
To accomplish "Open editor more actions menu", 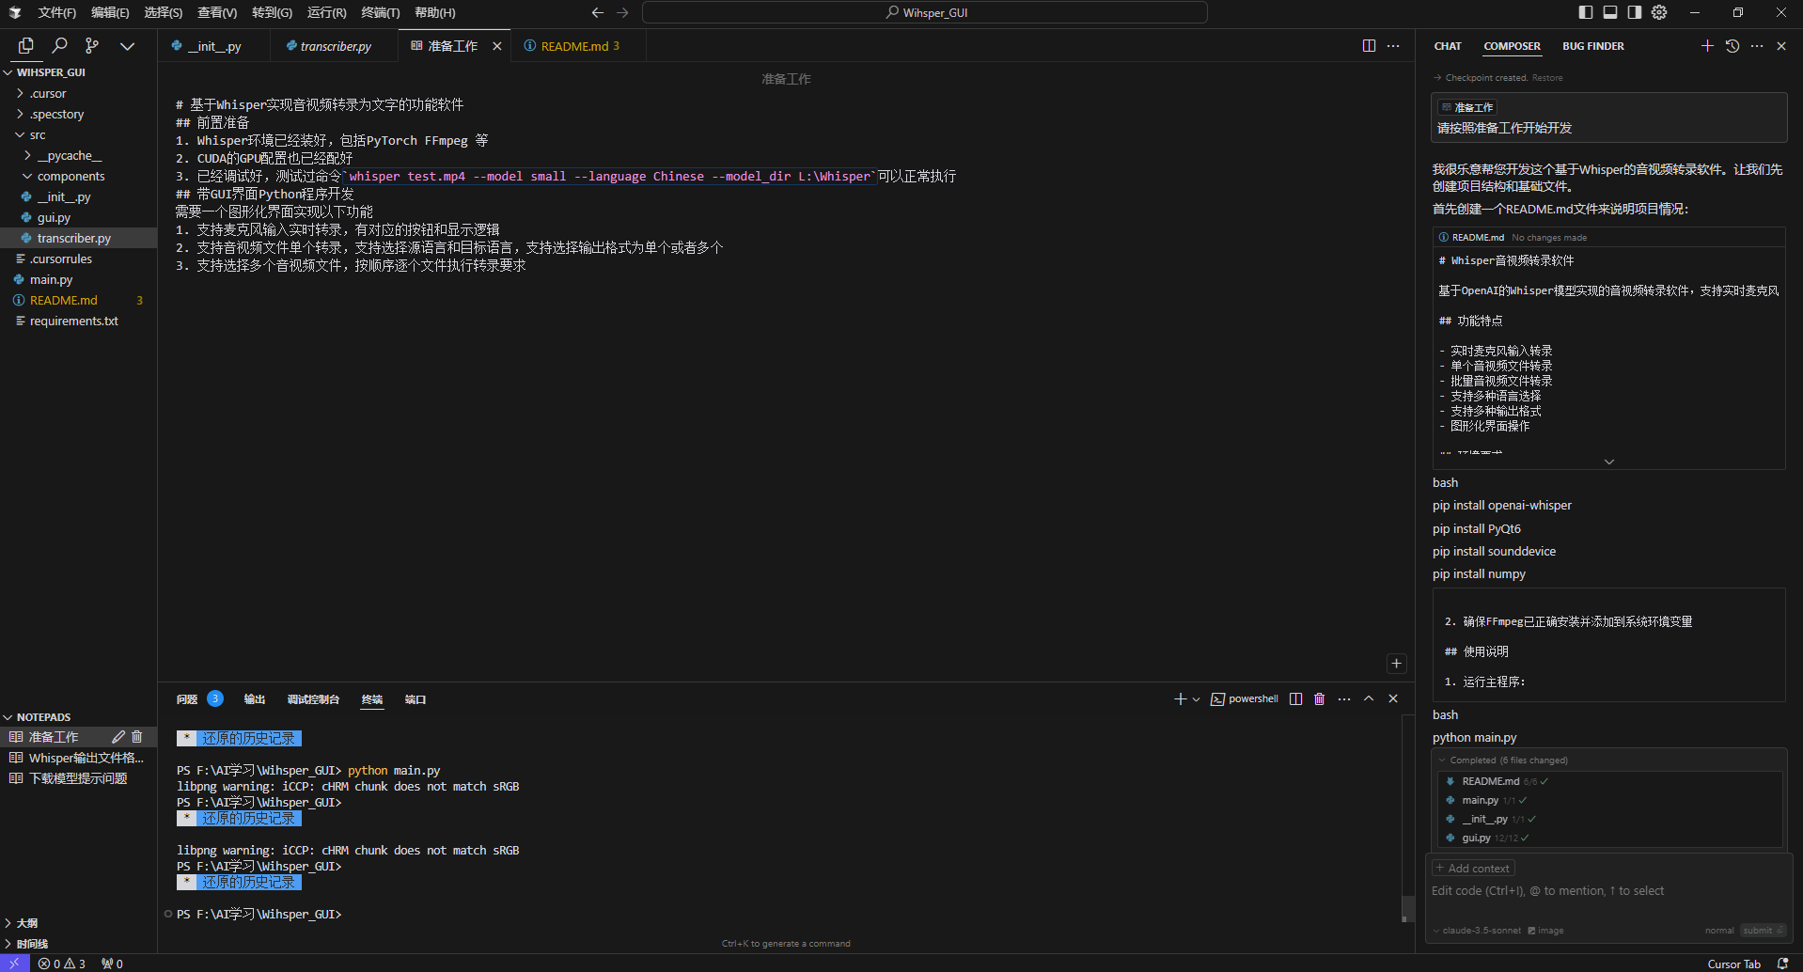I will [x=1393, y=45].
